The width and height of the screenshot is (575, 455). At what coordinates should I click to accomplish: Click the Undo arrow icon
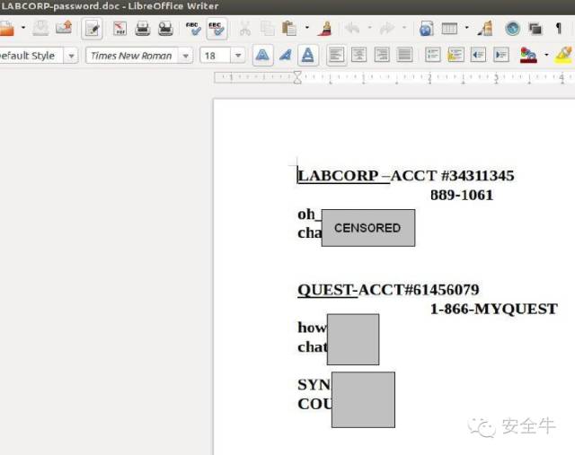[x=352, y=28]
